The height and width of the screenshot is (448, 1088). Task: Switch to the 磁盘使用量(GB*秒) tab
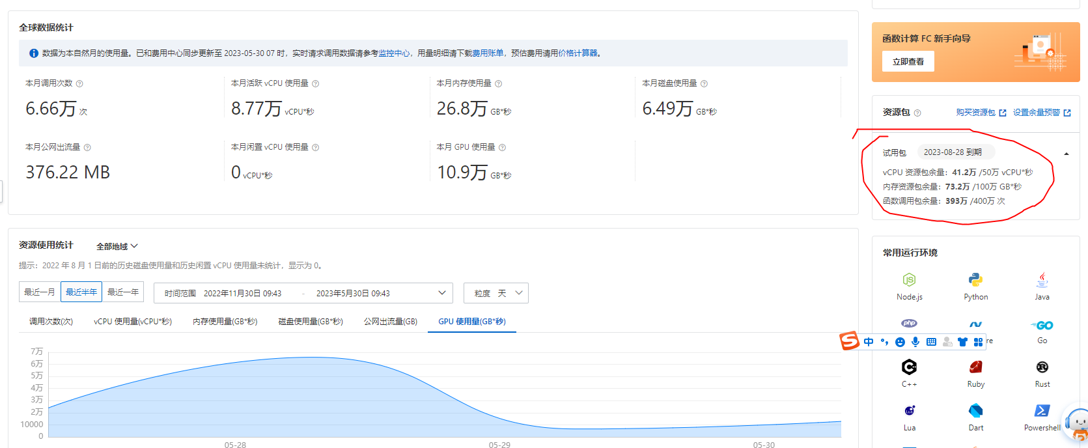(311, 322)
